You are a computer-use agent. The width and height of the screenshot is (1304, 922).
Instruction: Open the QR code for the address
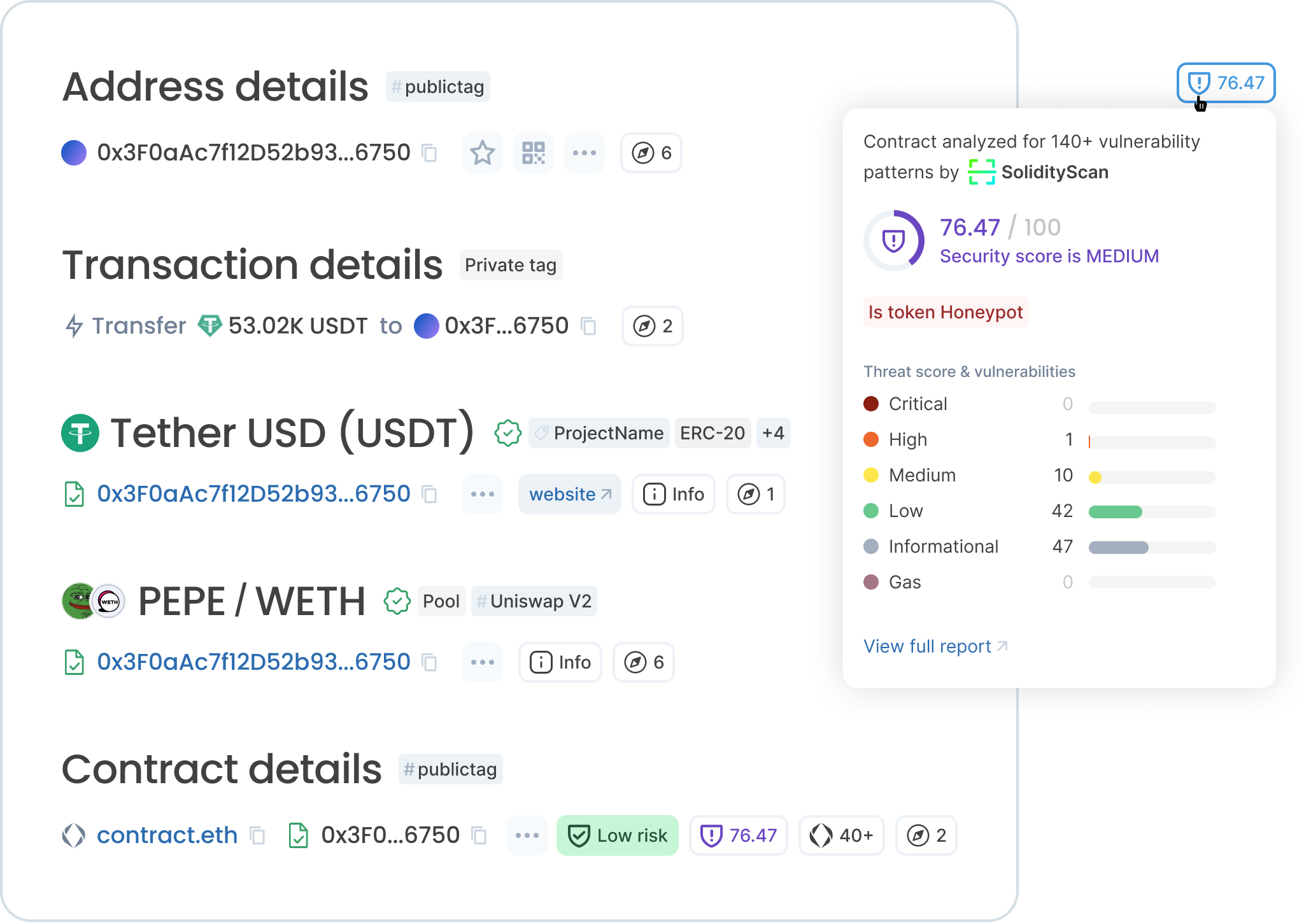click(533, 153)
